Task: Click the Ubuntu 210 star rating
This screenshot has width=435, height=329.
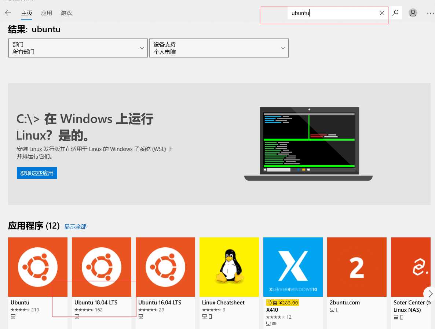Action: [25, 310]
